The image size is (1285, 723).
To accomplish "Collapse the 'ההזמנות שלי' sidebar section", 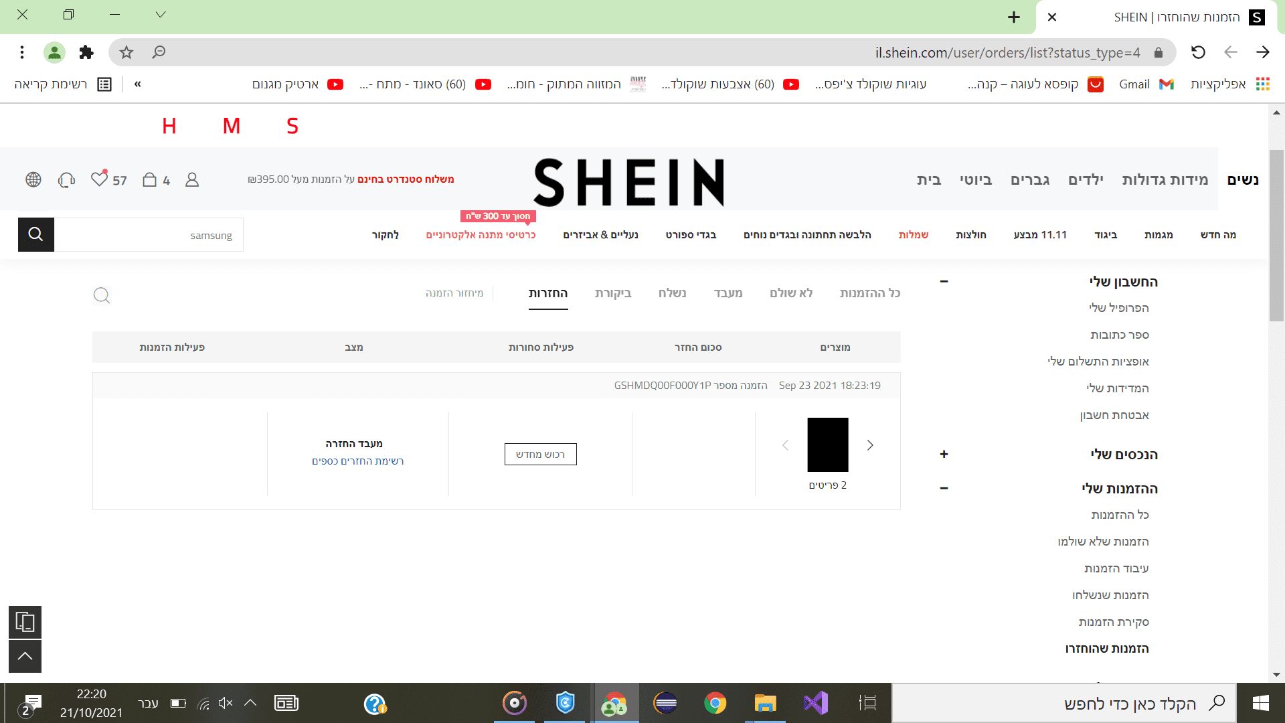I will click(944, 489).
